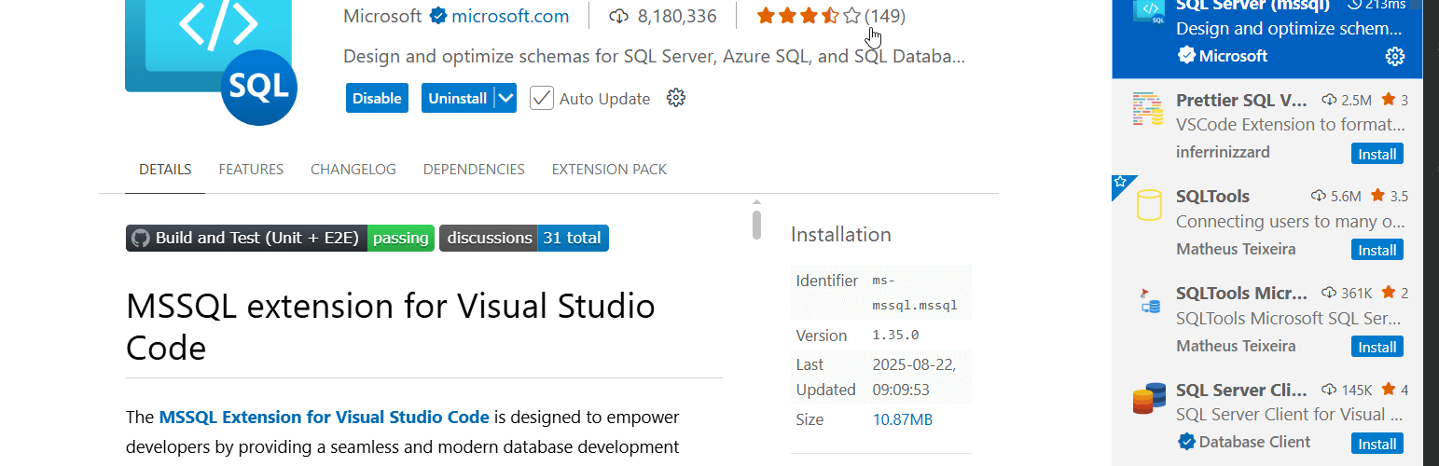Open the DEPENDENCIES tab
Viewport: 1439px width, 466px height.
point(474,170)
